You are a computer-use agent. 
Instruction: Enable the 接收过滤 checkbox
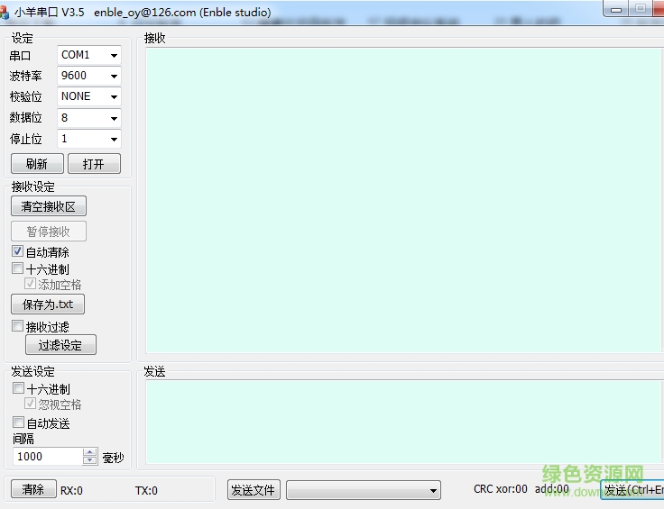tap(17, 327)
